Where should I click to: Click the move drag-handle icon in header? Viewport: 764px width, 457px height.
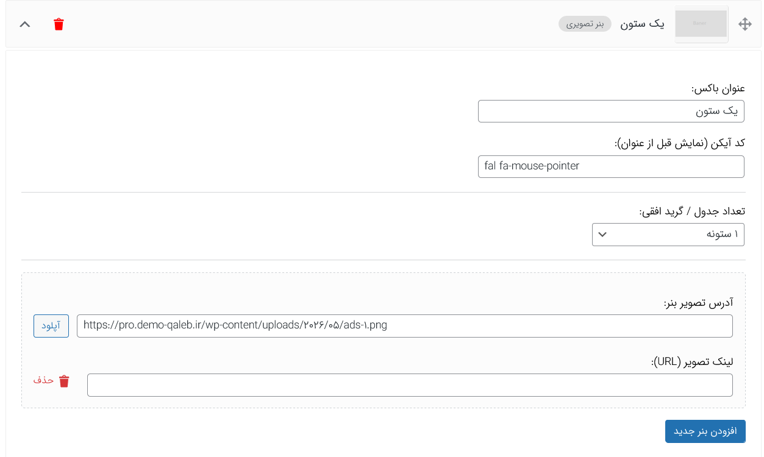pos(744,24)
